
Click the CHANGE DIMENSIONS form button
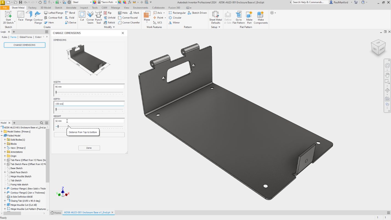[24, 45]
